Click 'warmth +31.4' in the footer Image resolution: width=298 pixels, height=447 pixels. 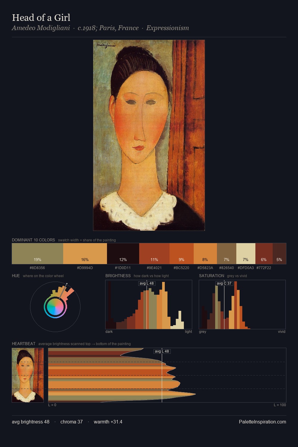[108, 422]
